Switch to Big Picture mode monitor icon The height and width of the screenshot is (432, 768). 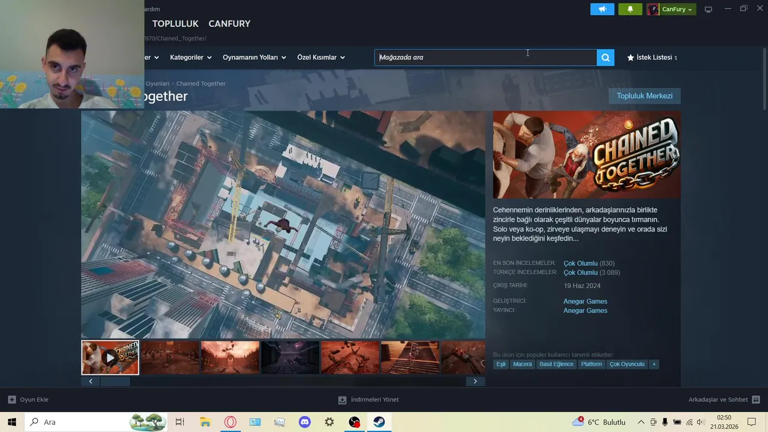point(708,9)
